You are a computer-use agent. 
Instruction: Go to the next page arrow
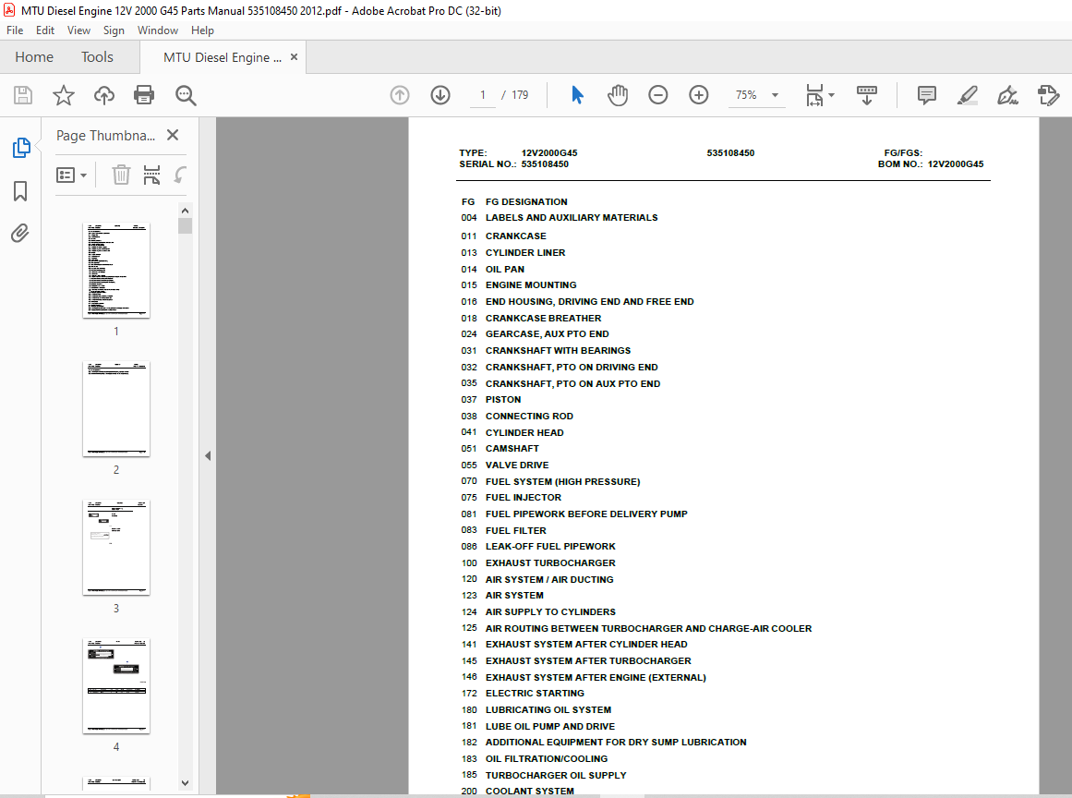tap(440, 95)
